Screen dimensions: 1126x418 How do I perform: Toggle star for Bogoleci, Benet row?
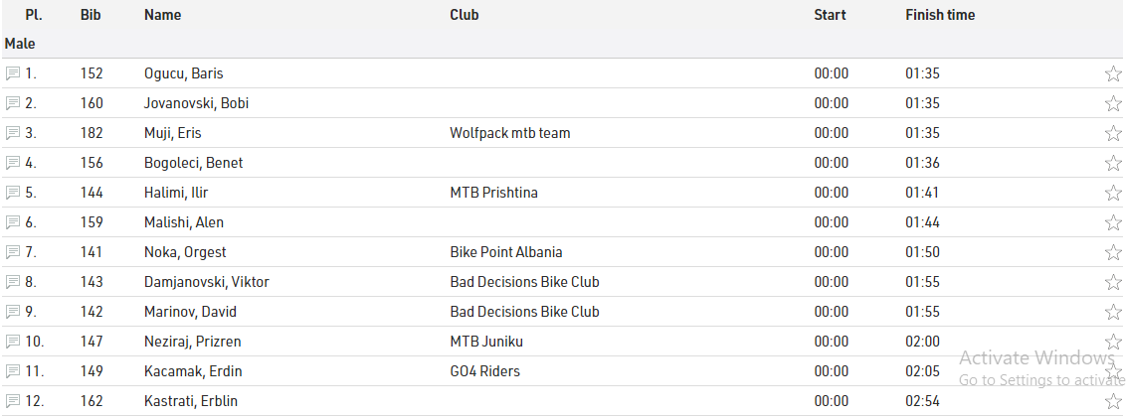1113,163
